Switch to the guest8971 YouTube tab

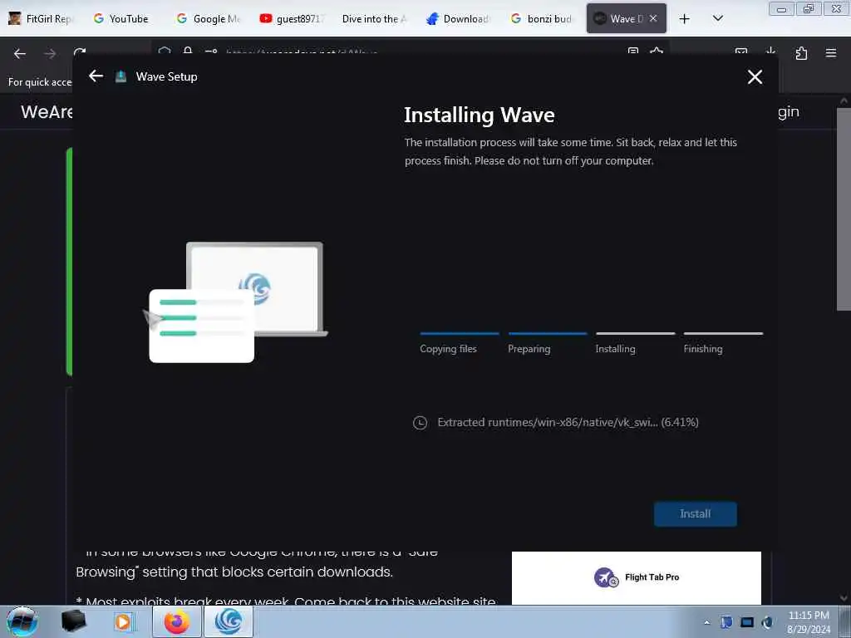(292, 18)
